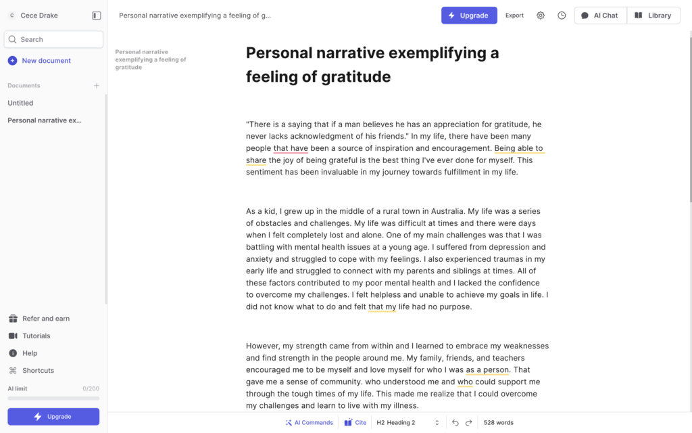The width and height of the screenshot is (692, 433).
Task: Click the heading style stepper chevrons
Action: click(x=437, y=422)
